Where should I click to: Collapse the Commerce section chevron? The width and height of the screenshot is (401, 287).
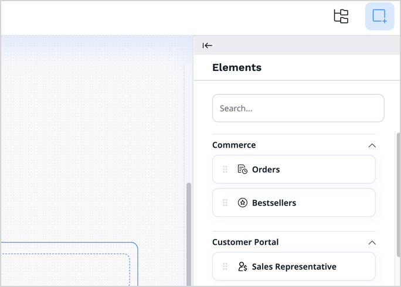(371, 145)
